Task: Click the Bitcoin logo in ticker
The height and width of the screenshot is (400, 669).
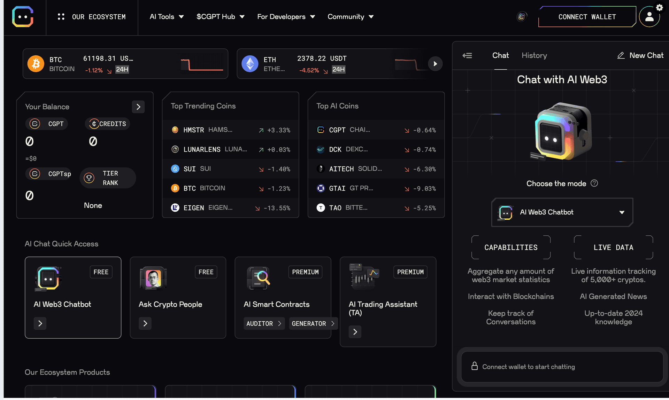Action: pyautogui.click(x=36, y=64)
